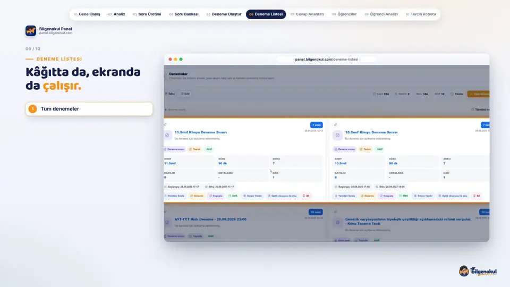Image resolution: width=510 pixels, height=287 pixels.
Task: Click Optik okuyucu ile oku on 11.Sınıf card
Action: point(282,196)
